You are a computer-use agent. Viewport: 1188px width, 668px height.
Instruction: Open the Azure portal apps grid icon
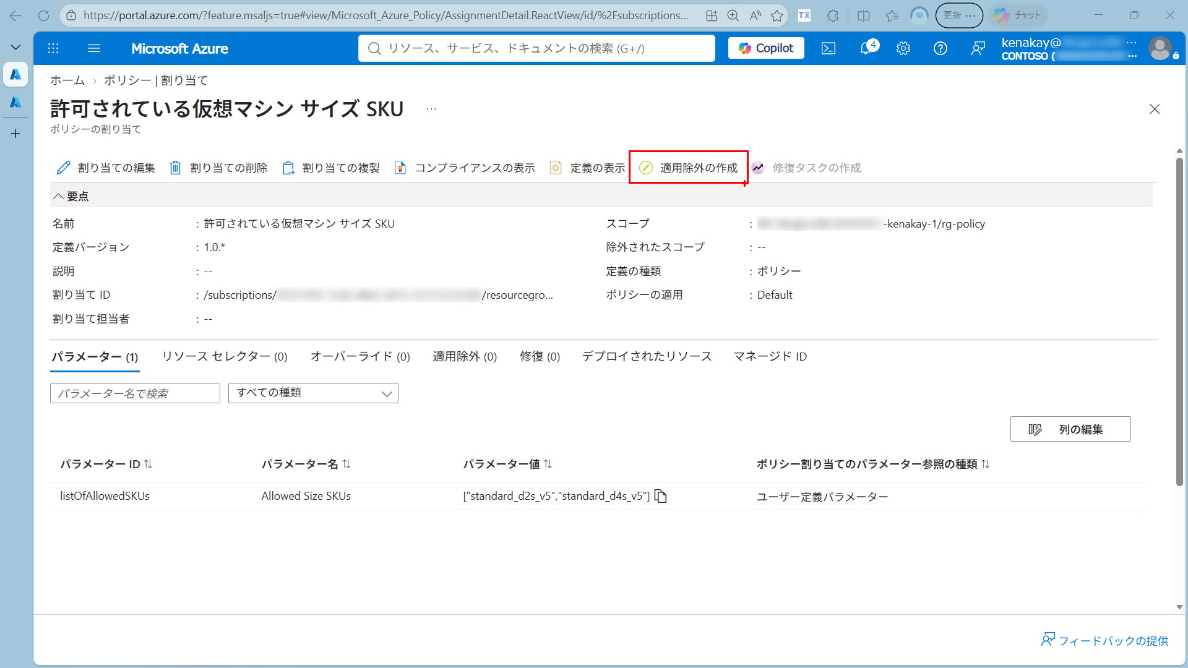(x=53, y=48)
